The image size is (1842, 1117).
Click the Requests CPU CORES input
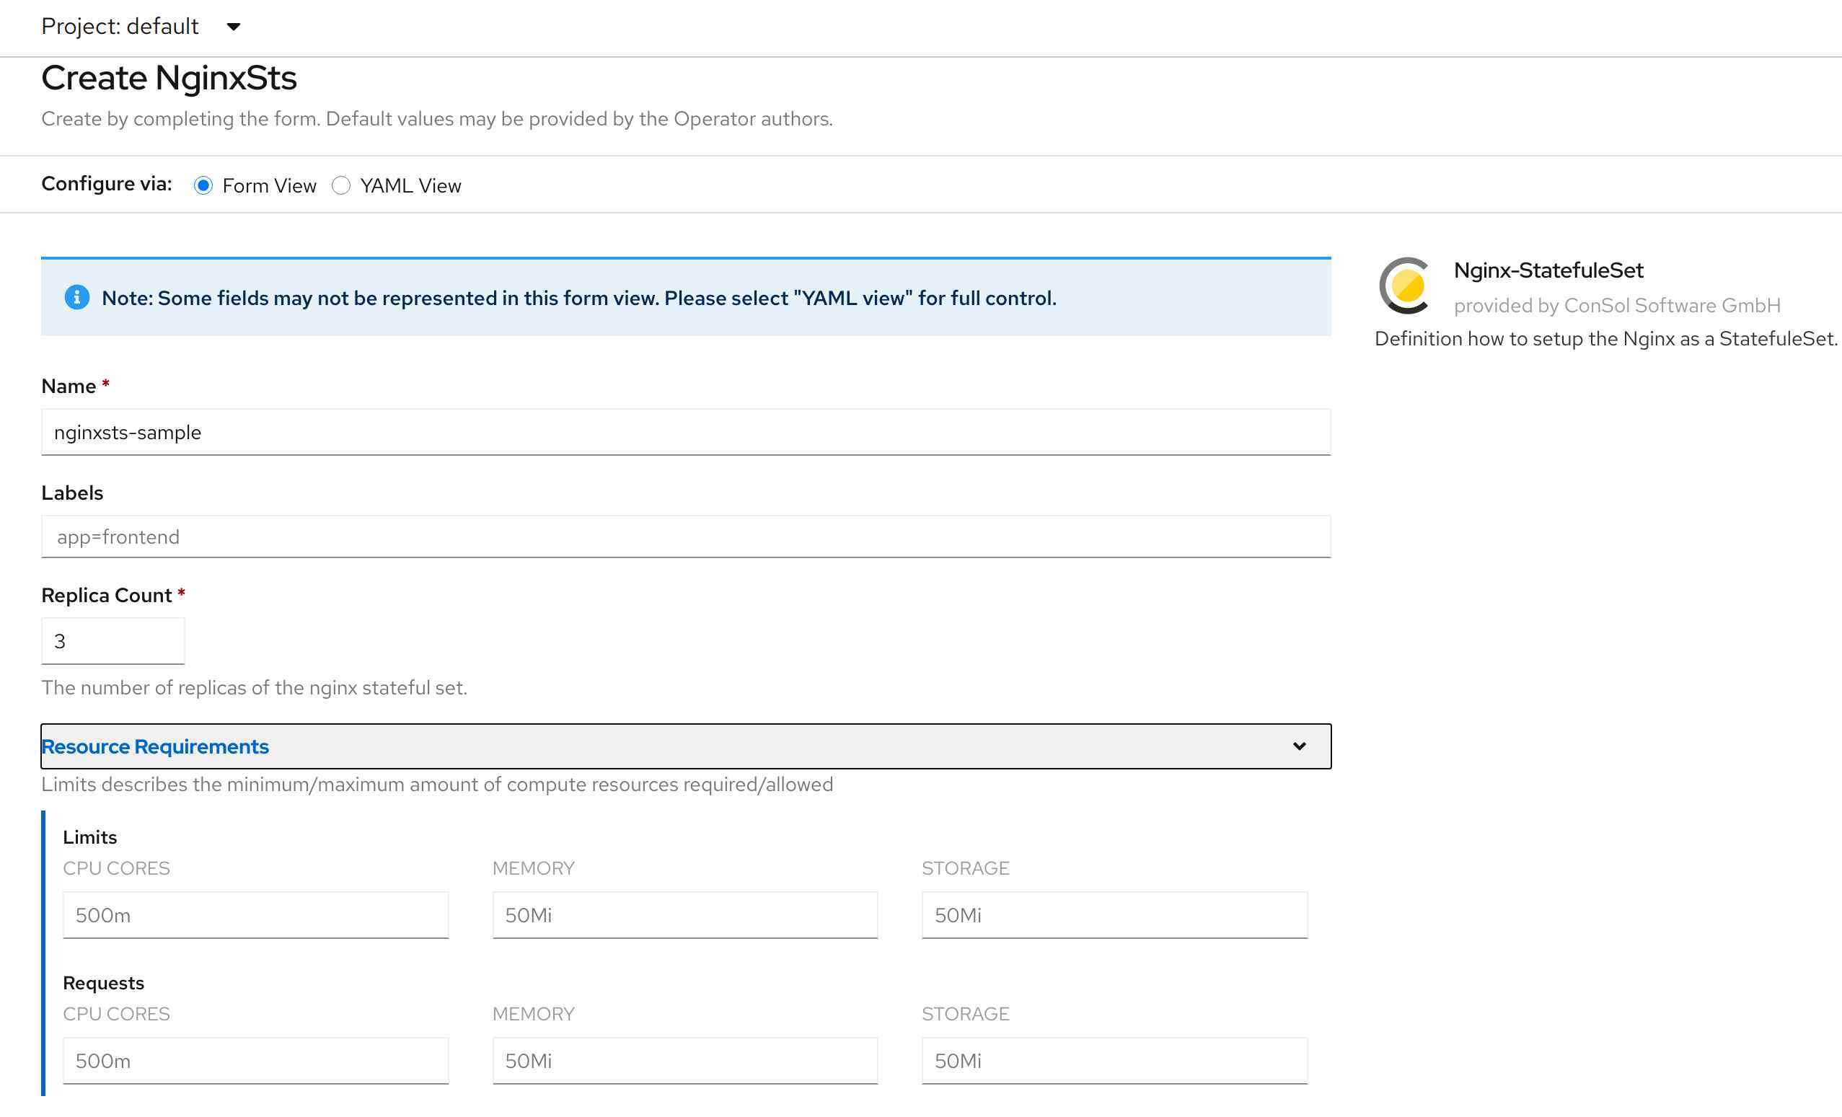(x=255, y=1060)
